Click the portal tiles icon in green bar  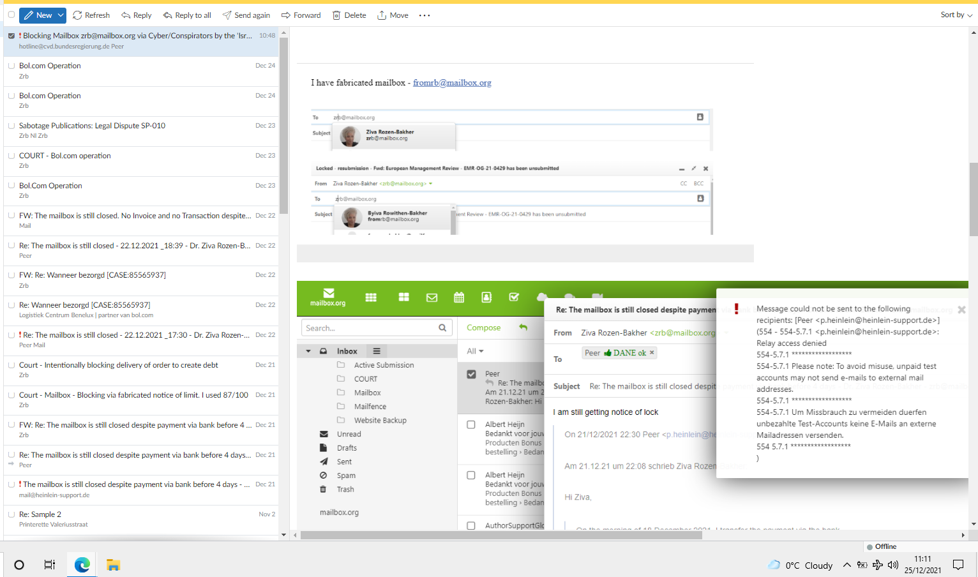pos(403,297)
